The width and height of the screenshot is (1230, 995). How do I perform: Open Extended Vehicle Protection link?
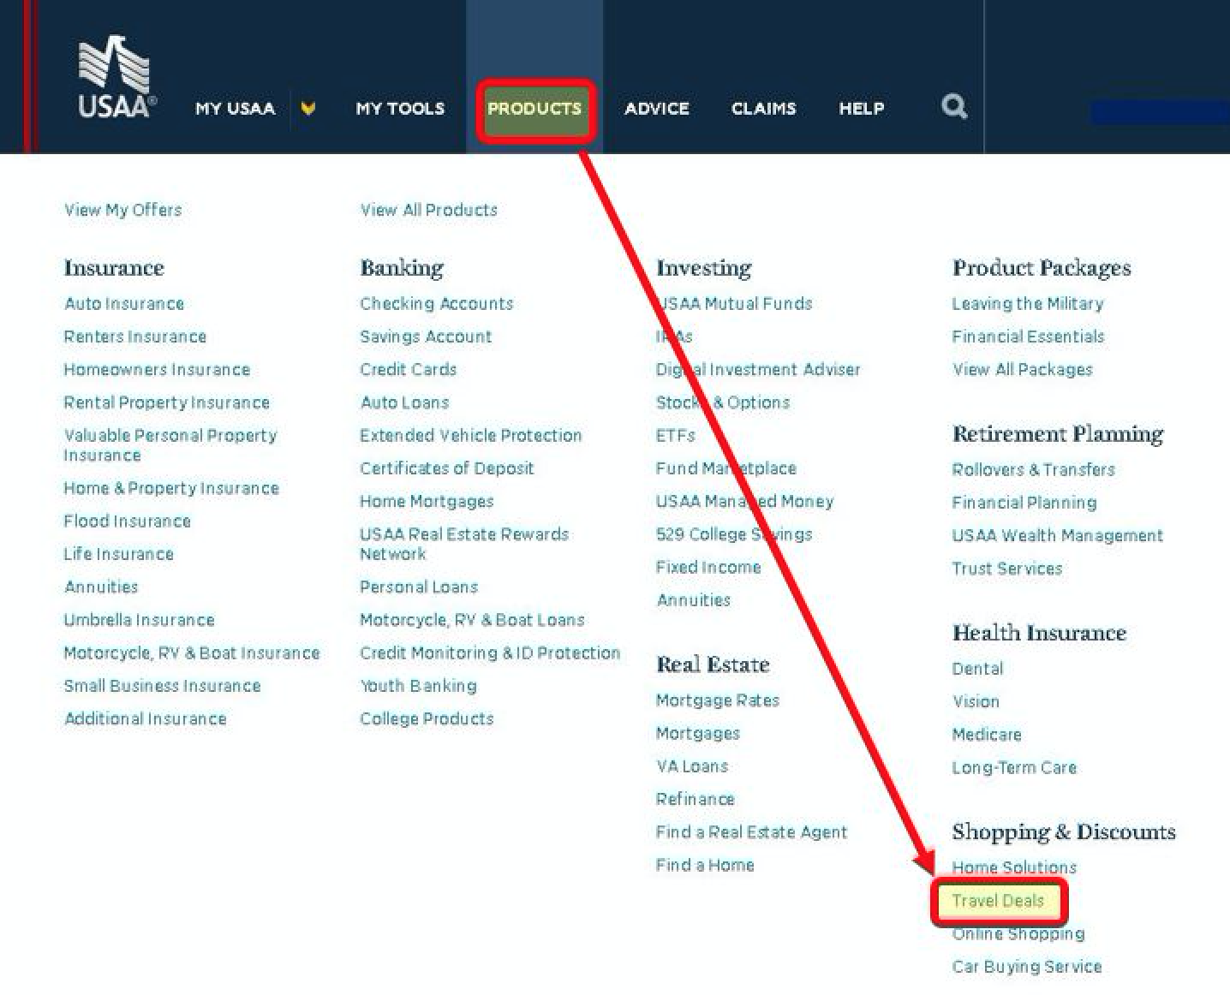(471, 435)
